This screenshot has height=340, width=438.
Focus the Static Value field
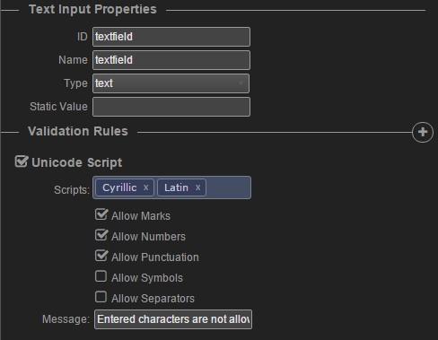click(171, 107)
